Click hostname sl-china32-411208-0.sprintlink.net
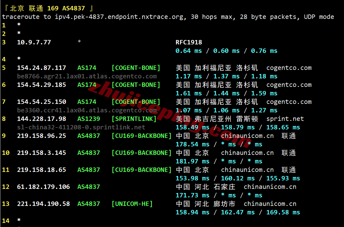 tap(81, 127)
